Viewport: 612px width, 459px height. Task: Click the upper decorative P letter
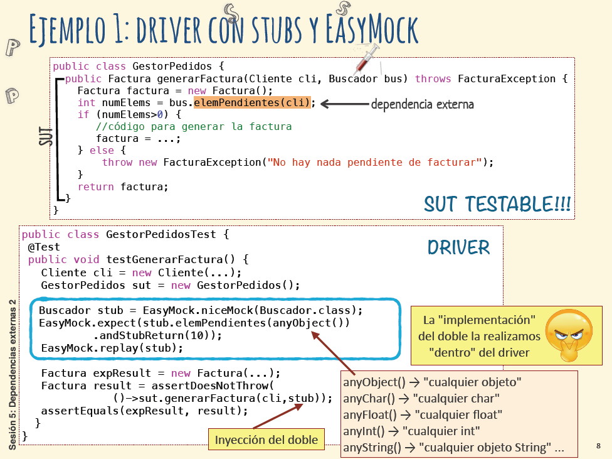click(11, 48)
